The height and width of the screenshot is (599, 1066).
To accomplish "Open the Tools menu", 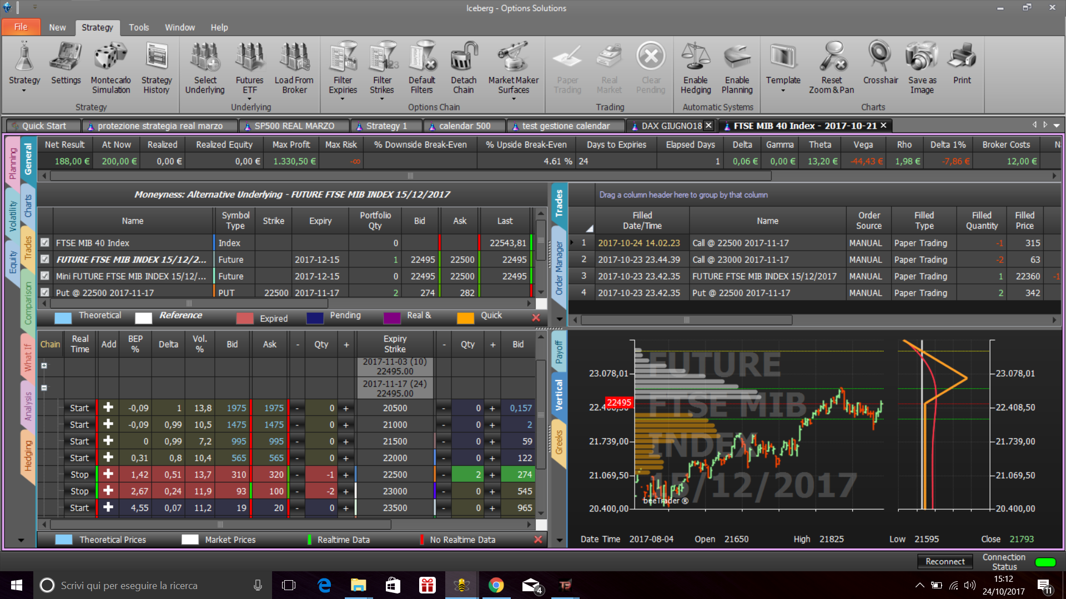I will (139, 27).
